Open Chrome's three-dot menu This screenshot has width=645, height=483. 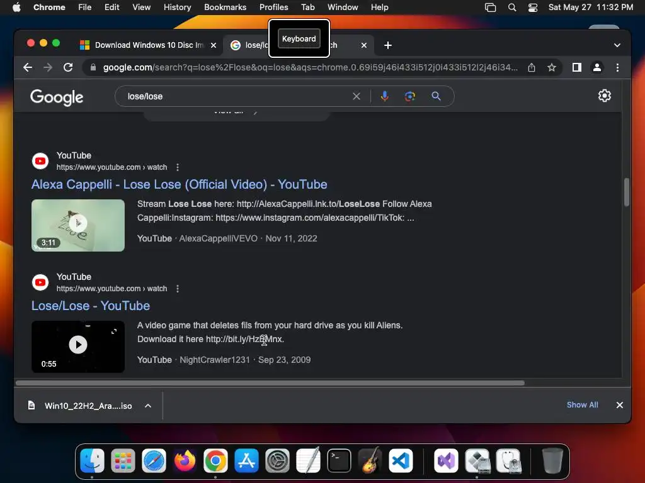click(x=617, y=67)
